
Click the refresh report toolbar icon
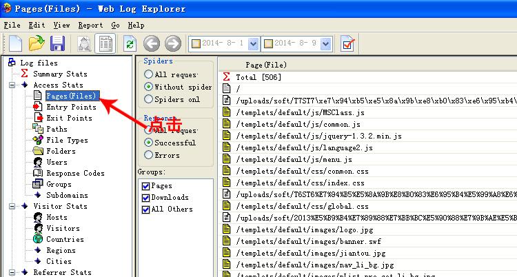point(129,44)
